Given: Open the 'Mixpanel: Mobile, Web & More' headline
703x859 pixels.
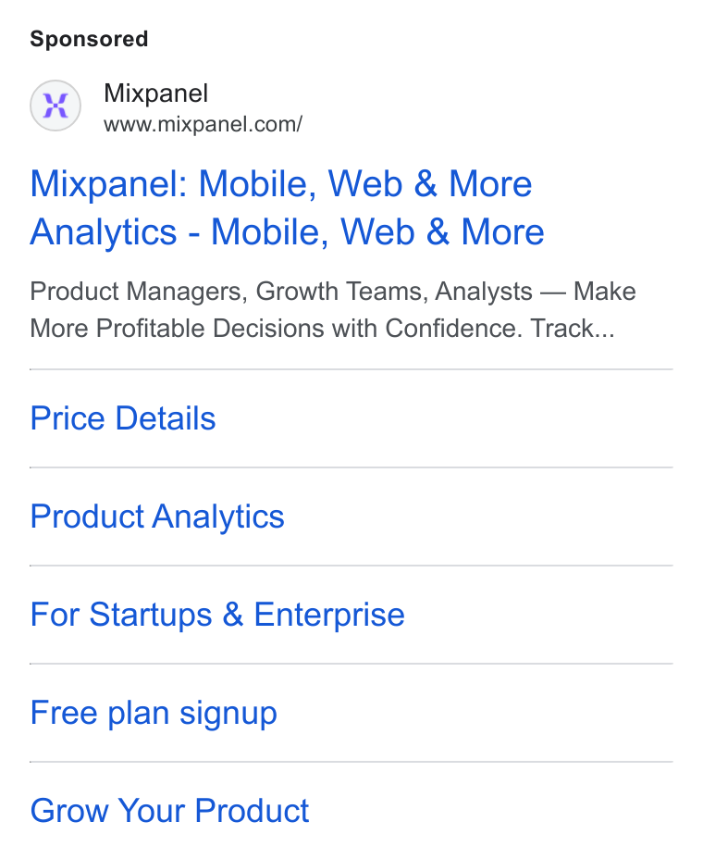Looking at the screenshot, I should 281,183.
